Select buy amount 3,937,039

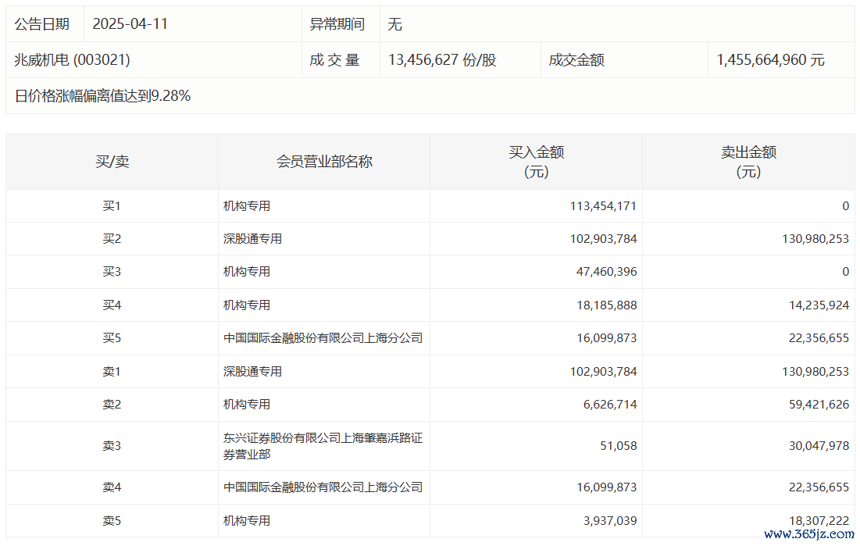[x=610, y=521]
